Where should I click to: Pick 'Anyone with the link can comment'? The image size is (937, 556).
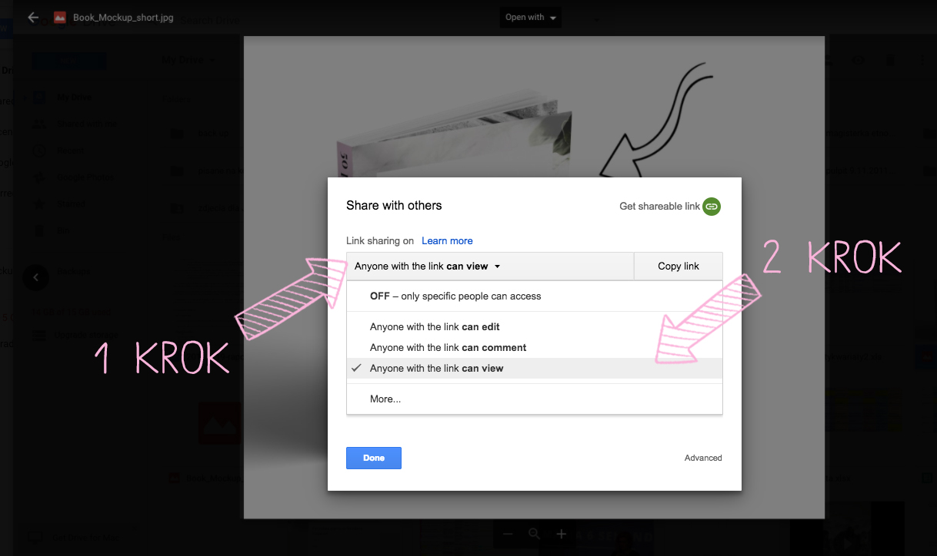[448, 348]
